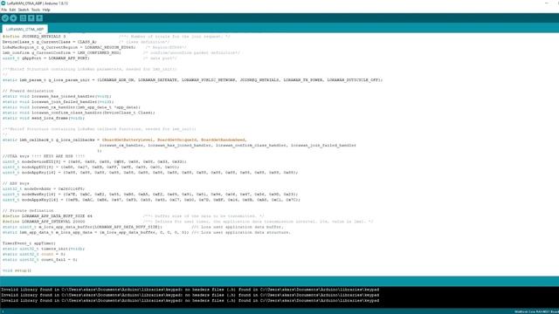
Task: Click the 'static uint32_t count = 0;' line
Action: coord(34,254)
